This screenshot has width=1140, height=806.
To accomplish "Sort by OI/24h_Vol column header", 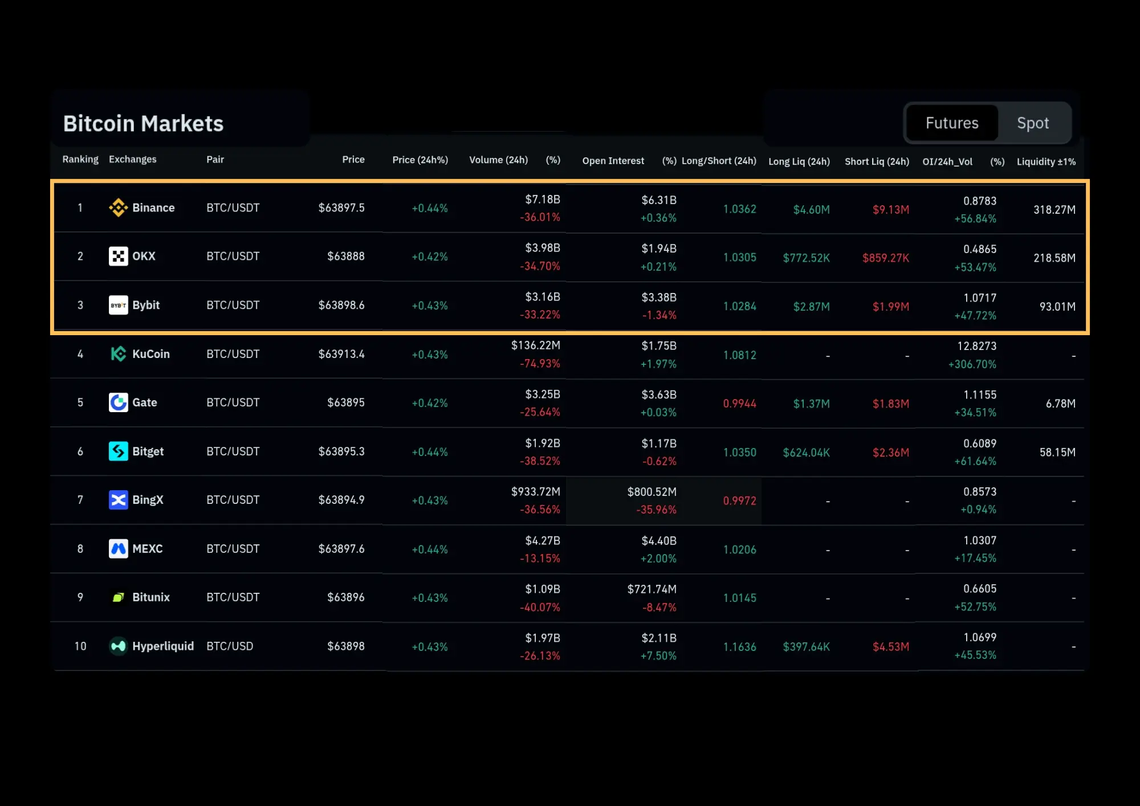I will click(x=947, y=162).
